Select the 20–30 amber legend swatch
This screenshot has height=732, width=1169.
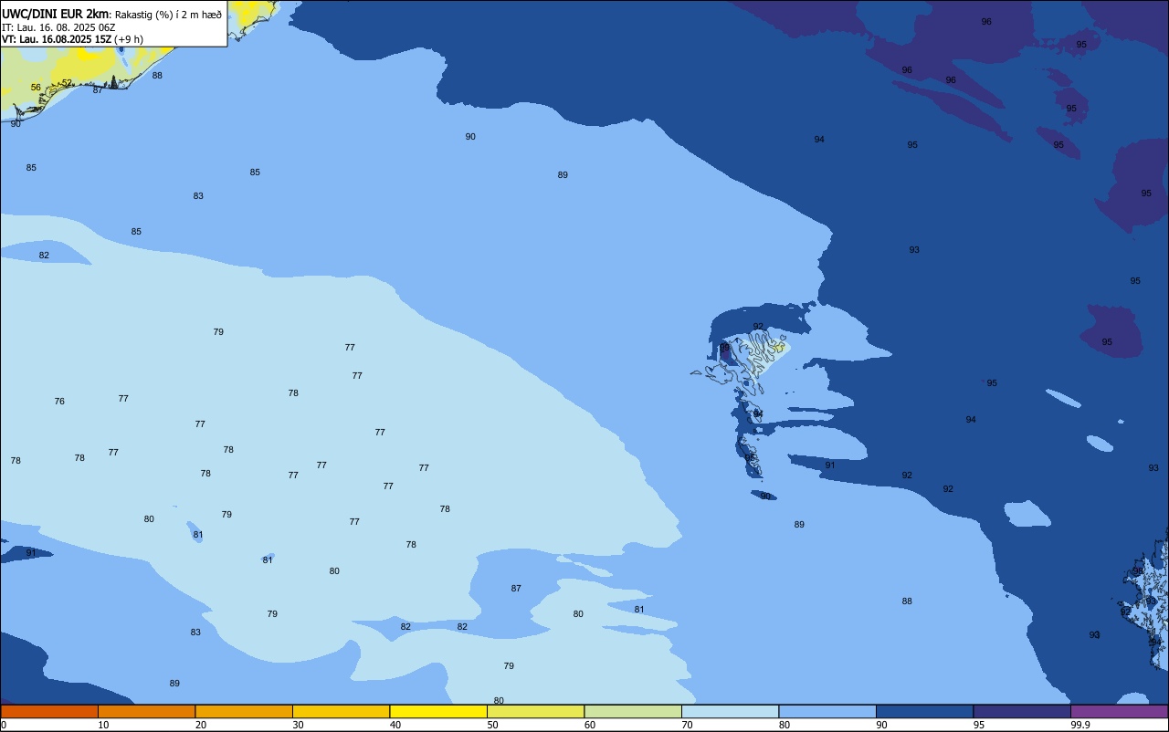[x=244, y=712]
